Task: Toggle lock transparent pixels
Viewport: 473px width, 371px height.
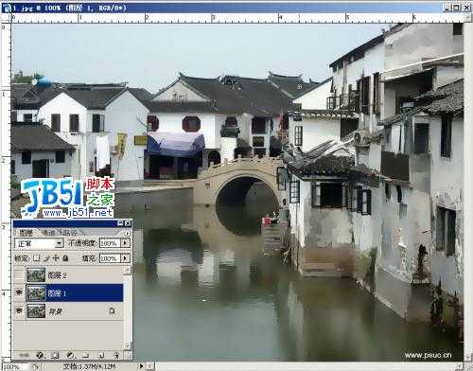Action: [36, 258]
